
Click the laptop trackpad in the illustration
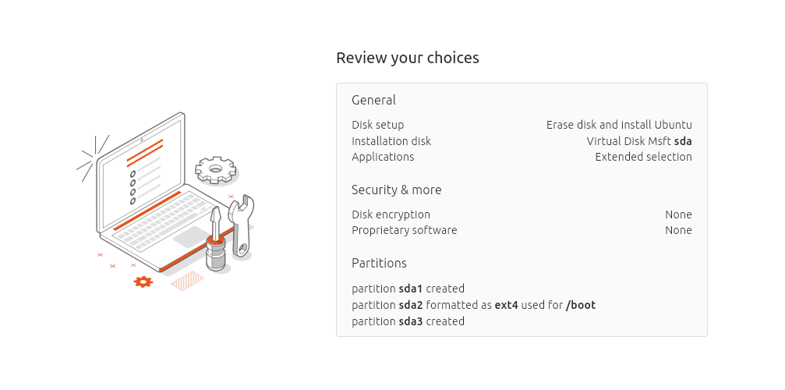189,237
